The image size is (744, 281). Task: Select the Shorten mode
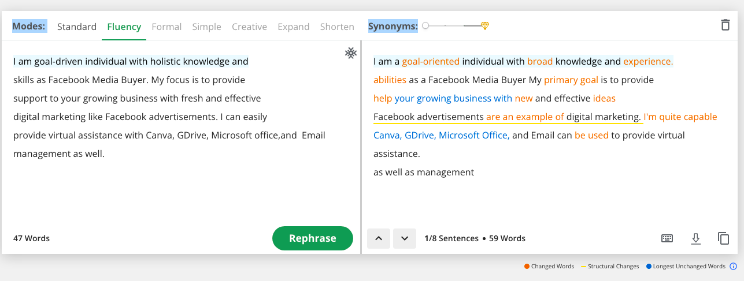(337, 27)
